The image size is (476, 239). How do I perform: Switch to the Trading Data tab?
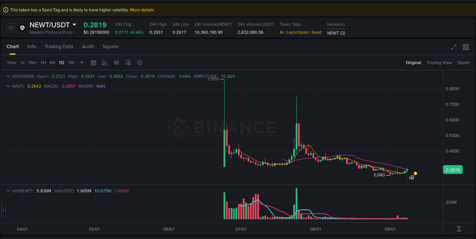[x=59, y=47]
